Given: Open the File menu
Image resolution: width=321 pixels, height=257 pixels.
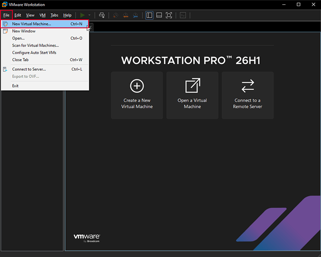Looking at the screenshot, I should click(x=6, y=15).
